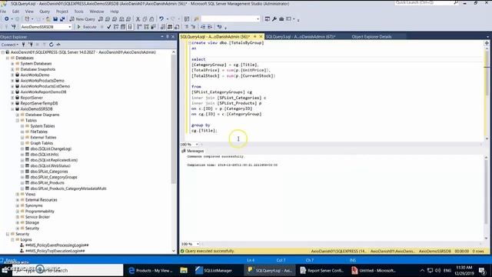Expand the AxioWorksDemo database node

[12, 75]
